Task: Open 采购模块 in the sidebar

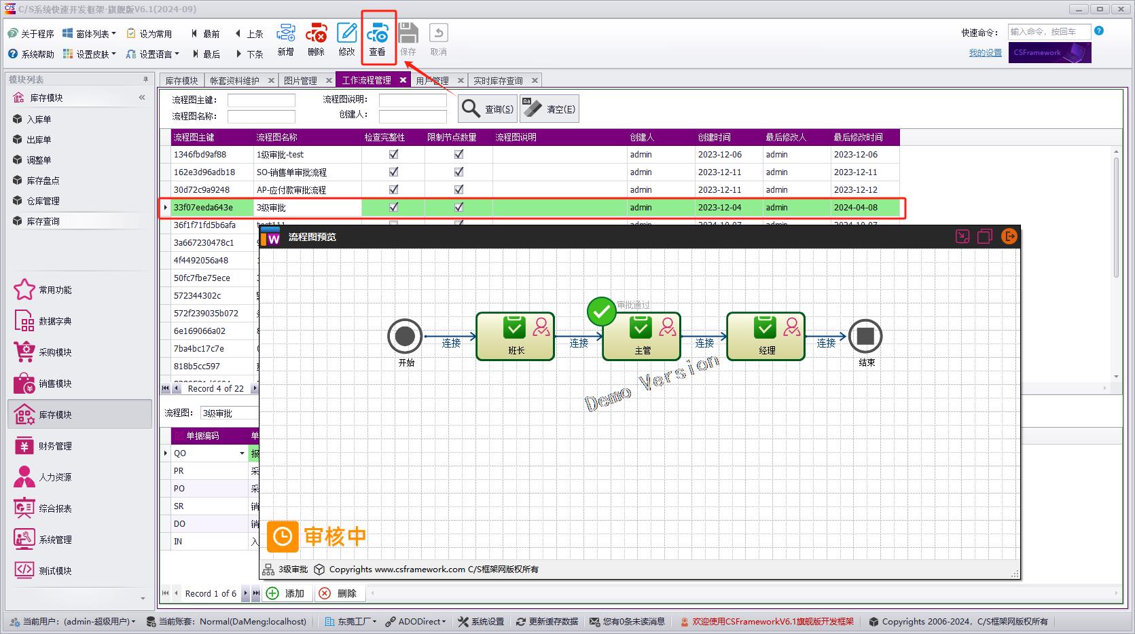Action: [x=54, y=352]
